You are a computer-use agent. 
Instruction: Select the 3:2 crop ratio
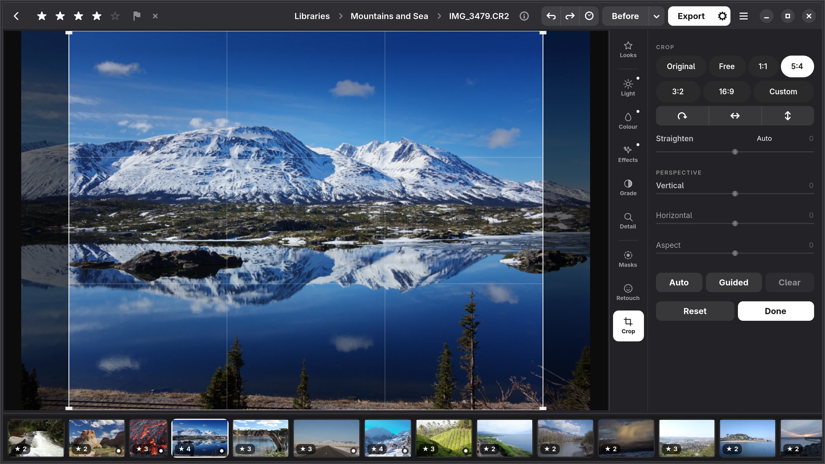pos(678,92)
